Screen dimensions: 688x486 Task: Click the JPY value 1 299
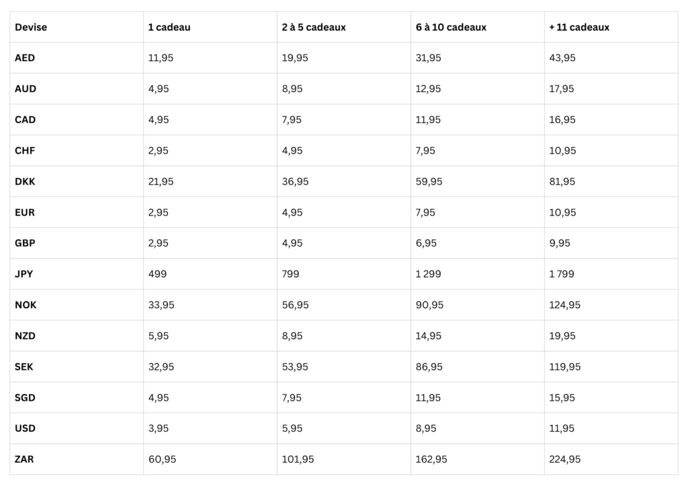(428, 274)
